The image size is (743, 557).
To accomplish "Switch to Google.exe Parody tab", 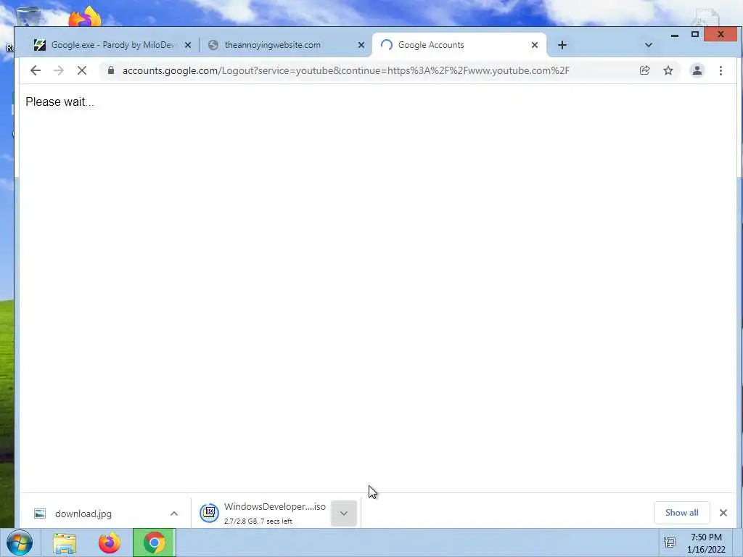I will 112,45.
